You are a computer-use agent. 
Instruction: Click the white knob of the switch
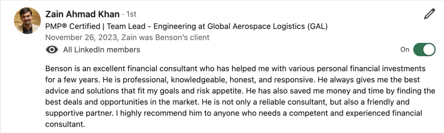tap(429, 50)
